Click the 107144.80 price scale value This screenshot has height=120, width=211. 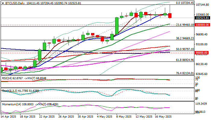point(202,5)
